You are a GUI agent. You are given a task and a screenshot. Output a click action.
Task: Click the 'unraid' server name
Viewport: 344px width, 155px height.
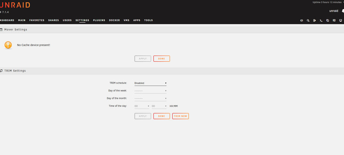coord(334,11)
